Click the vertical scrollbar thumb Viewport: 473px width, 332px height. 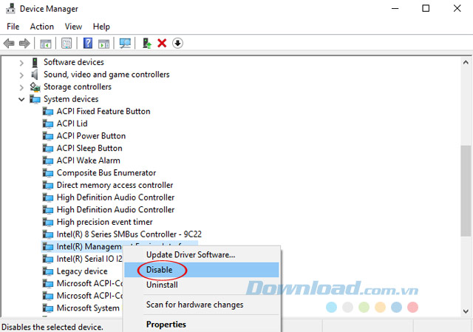tap(466, 191)
